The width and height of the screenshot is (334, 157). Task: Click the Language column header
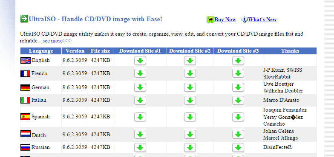point(41,51)
